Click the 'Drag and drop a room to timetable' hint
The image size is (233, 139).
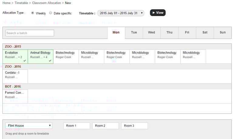(27, 134)
